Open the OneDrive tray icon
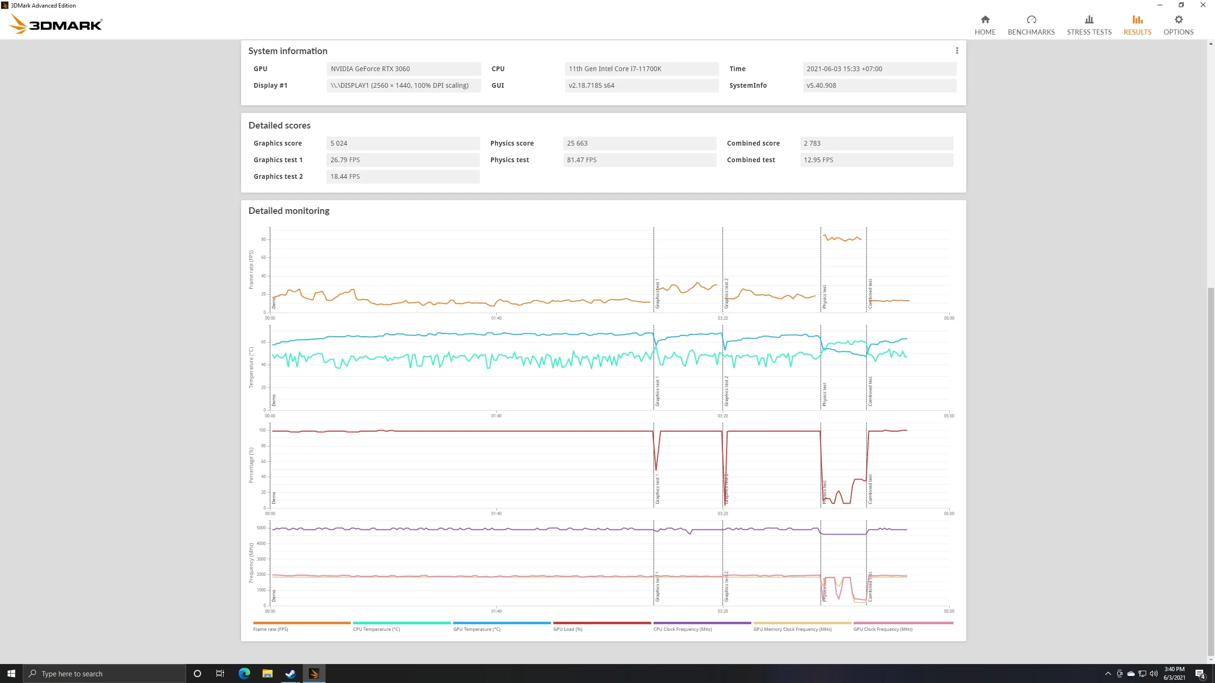The height and width of the screenshot is (683, 1215). click(x=1131, y=674)
